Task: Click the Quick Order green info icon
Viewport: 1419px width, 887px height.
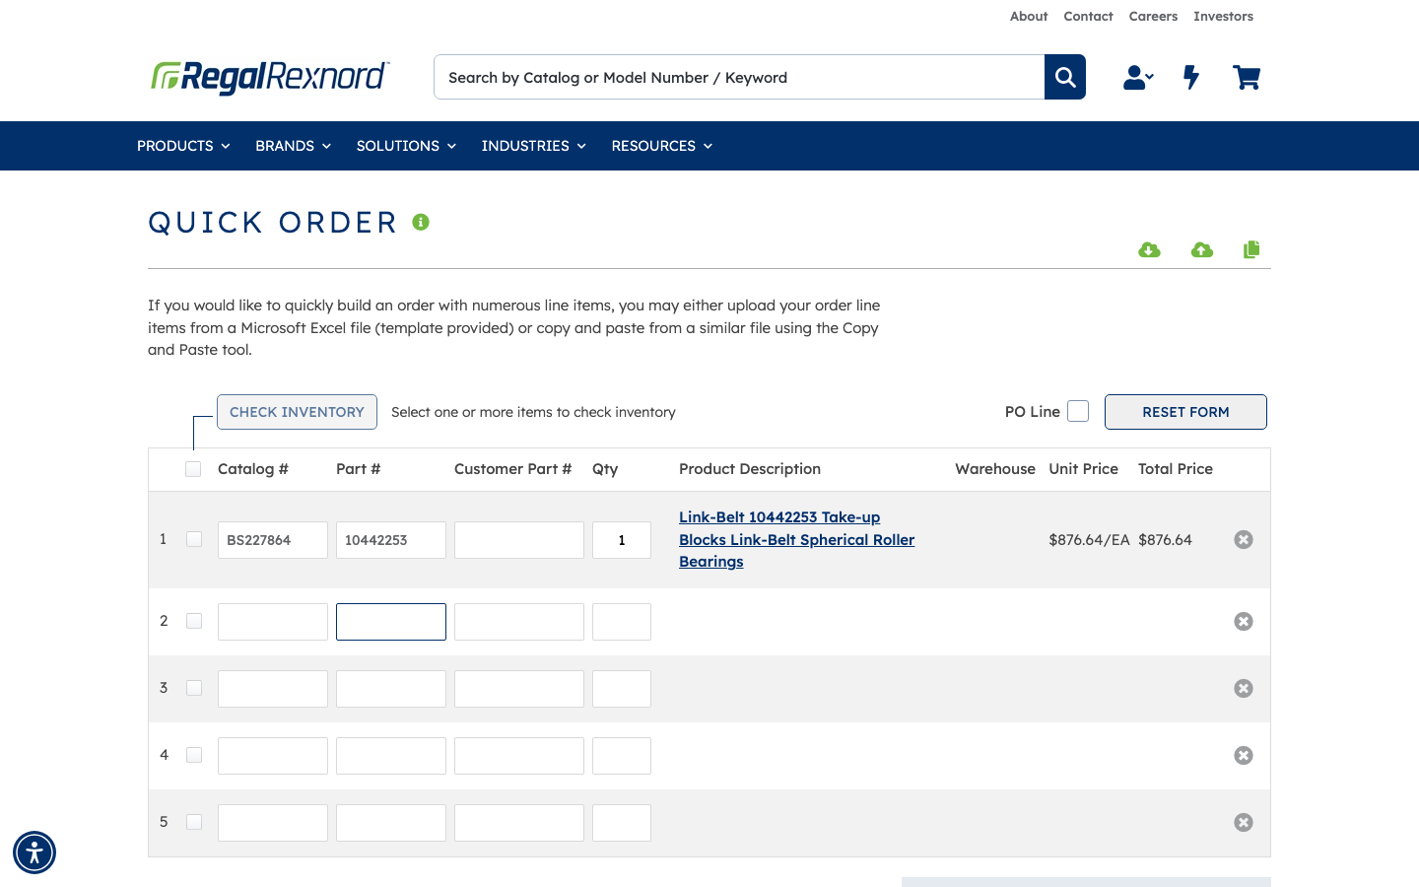Action: pyautogui.click(x=421, y=222)
